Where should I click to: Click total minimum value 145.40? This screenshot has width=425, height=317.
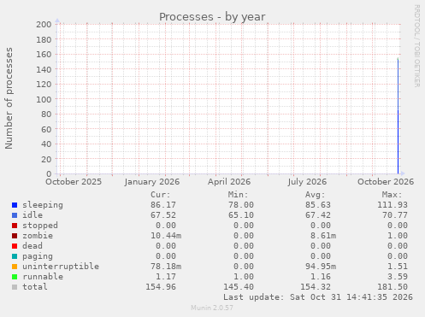coord(239,287)
